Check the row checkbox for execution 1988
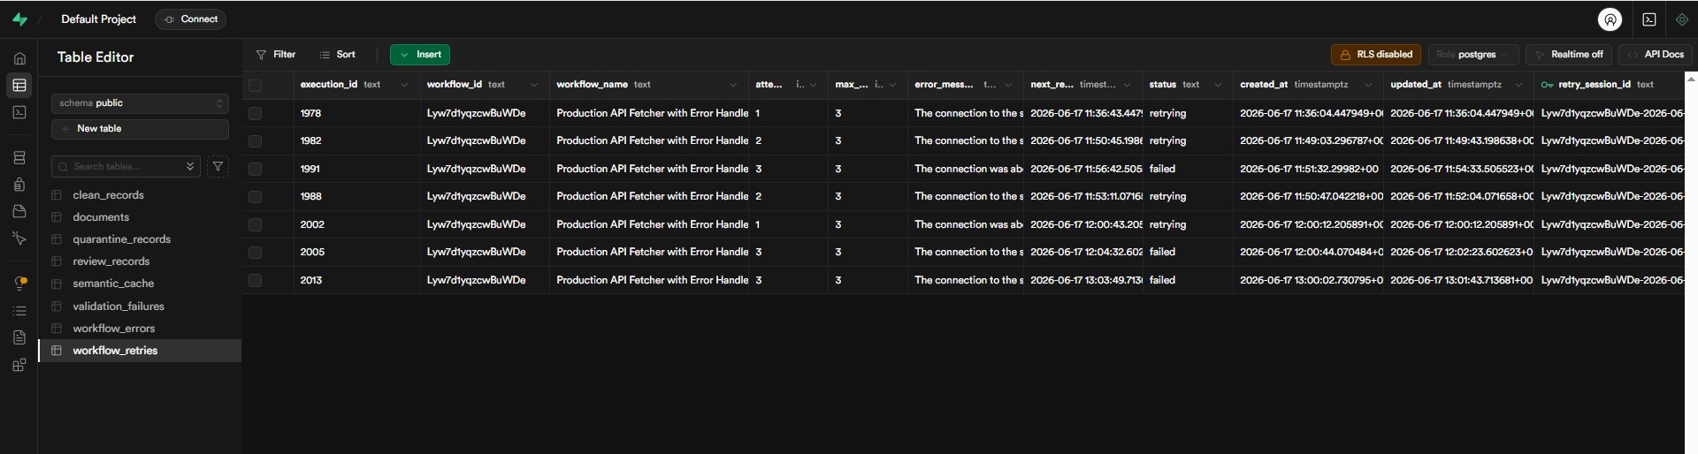Screen dimensions: 1698x454 255,196
